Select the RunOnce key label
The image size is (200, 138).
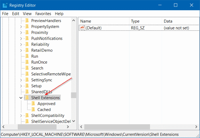[x=39, y=62]
